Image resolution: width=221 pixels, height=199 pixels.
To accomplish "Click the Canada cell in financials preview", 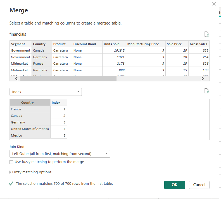I will pyautogui.click(x=42, y=50).
